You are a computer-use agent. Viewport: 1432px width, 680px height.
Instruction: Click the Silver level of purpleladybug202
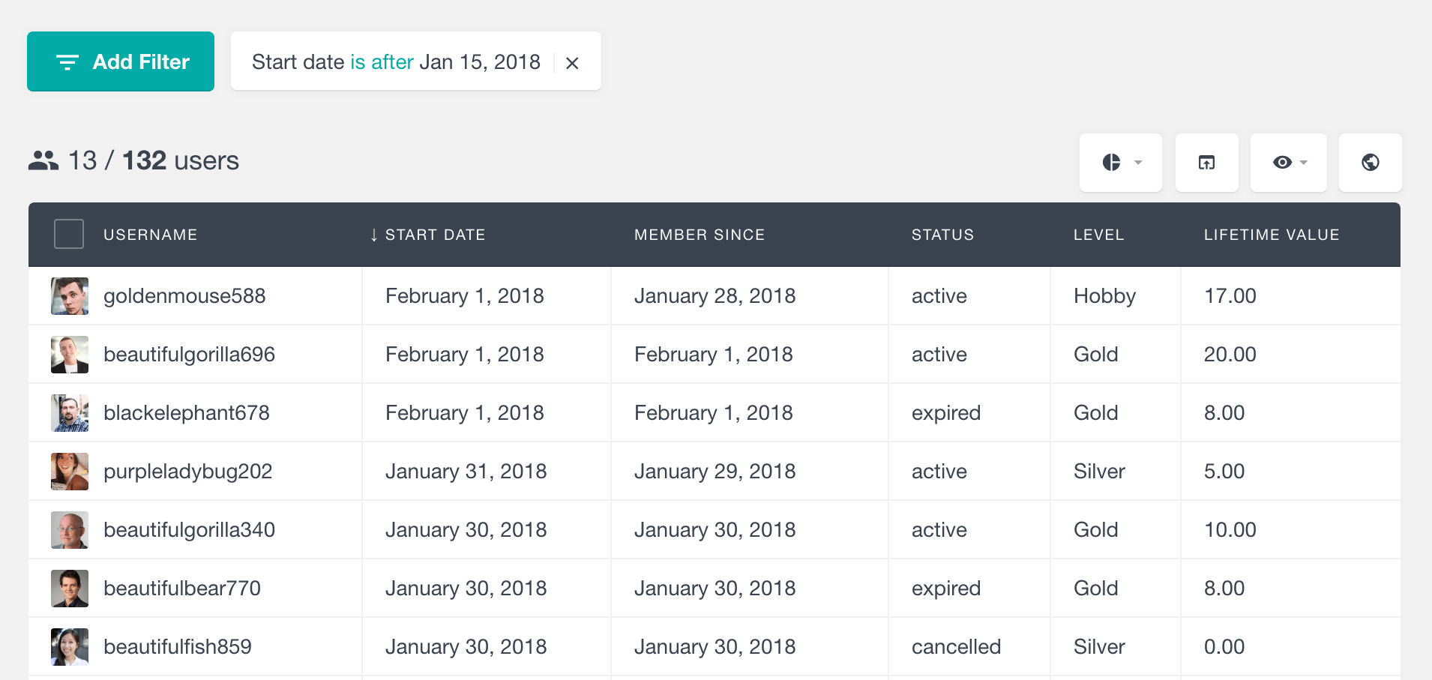point(1099,472)
